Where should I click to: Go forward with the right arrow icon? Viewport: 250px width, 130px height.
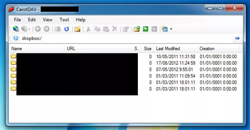coord(46,29)
